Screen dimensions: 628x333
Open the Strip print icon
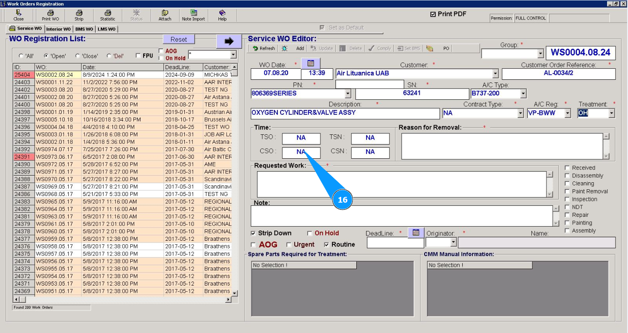tap(79, 13)
